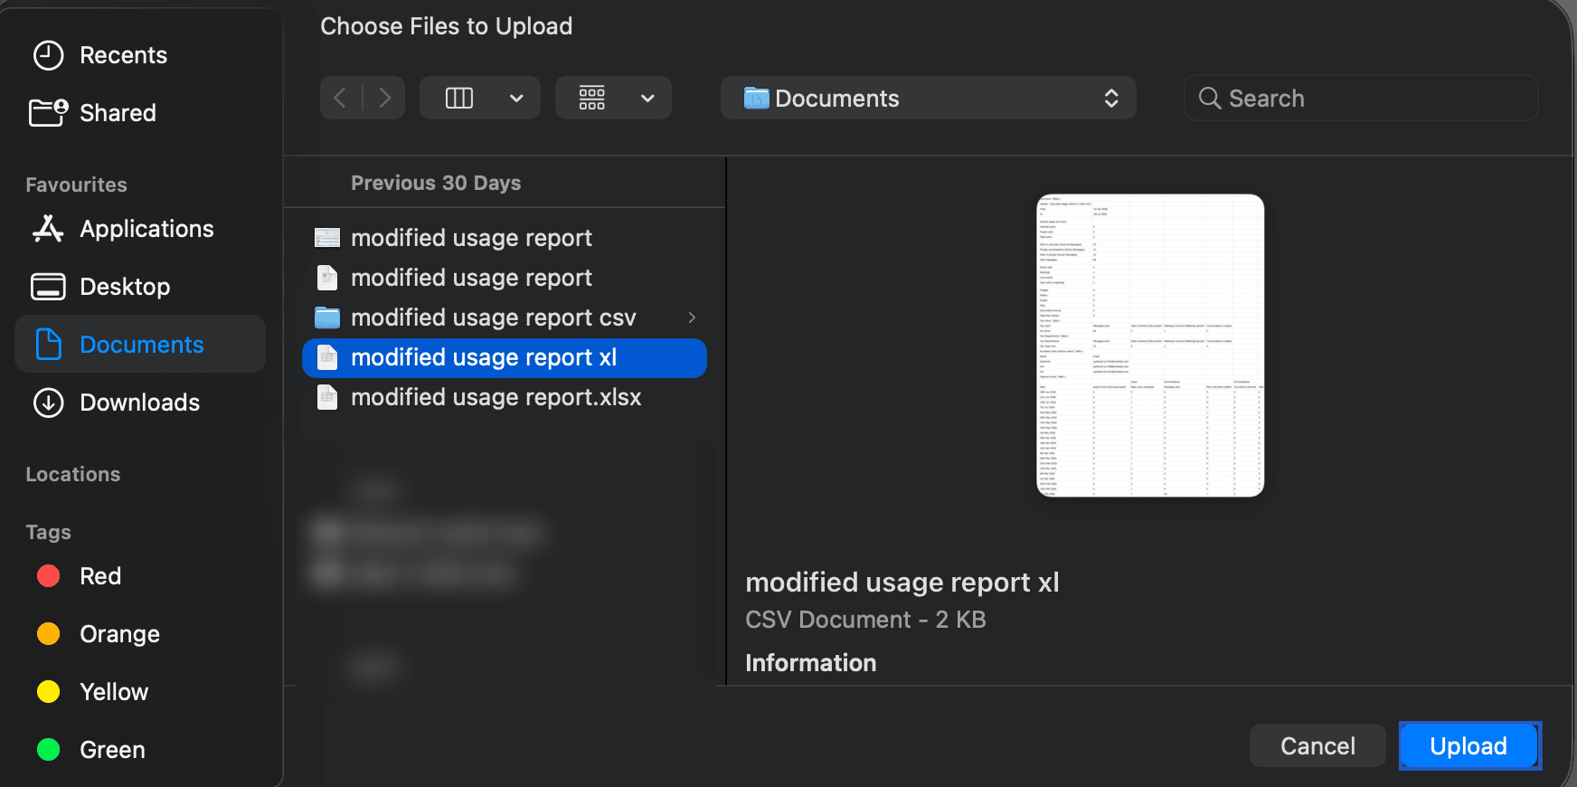Screen dimensions: 1577x787
Task: Click the Shared folder icon
Action: pos(48,113)
